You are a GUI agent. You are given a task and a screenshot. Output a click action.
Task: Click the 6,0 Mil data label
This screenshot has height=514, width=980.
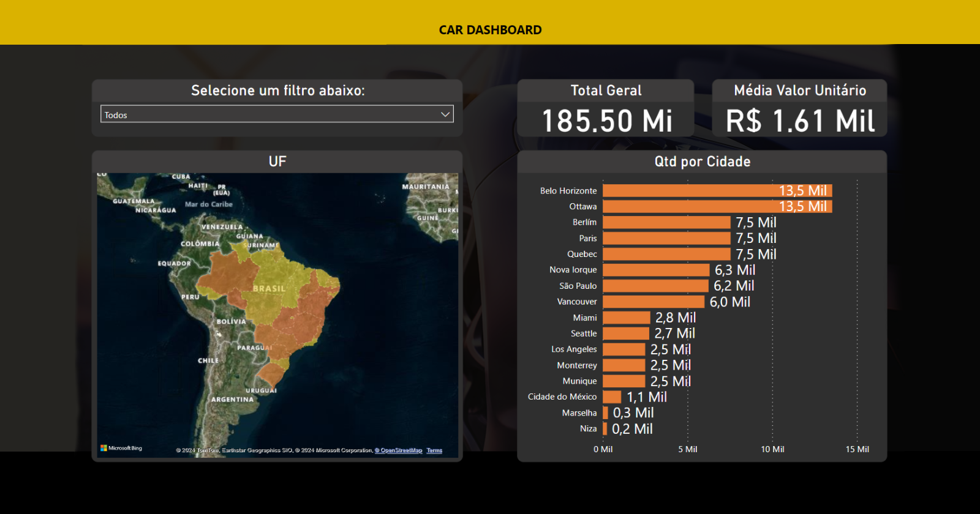[730, 302]
